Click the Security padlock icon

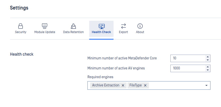point(21,26)
